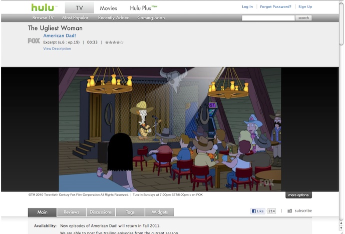Open the more options panel

(299, 195)
